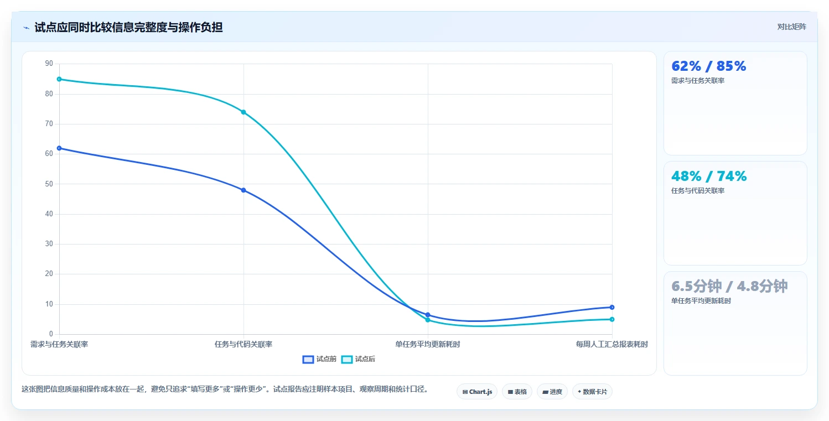
Task: Click 试点前 point at 单任务平均更新耗时
Action: 428,315
